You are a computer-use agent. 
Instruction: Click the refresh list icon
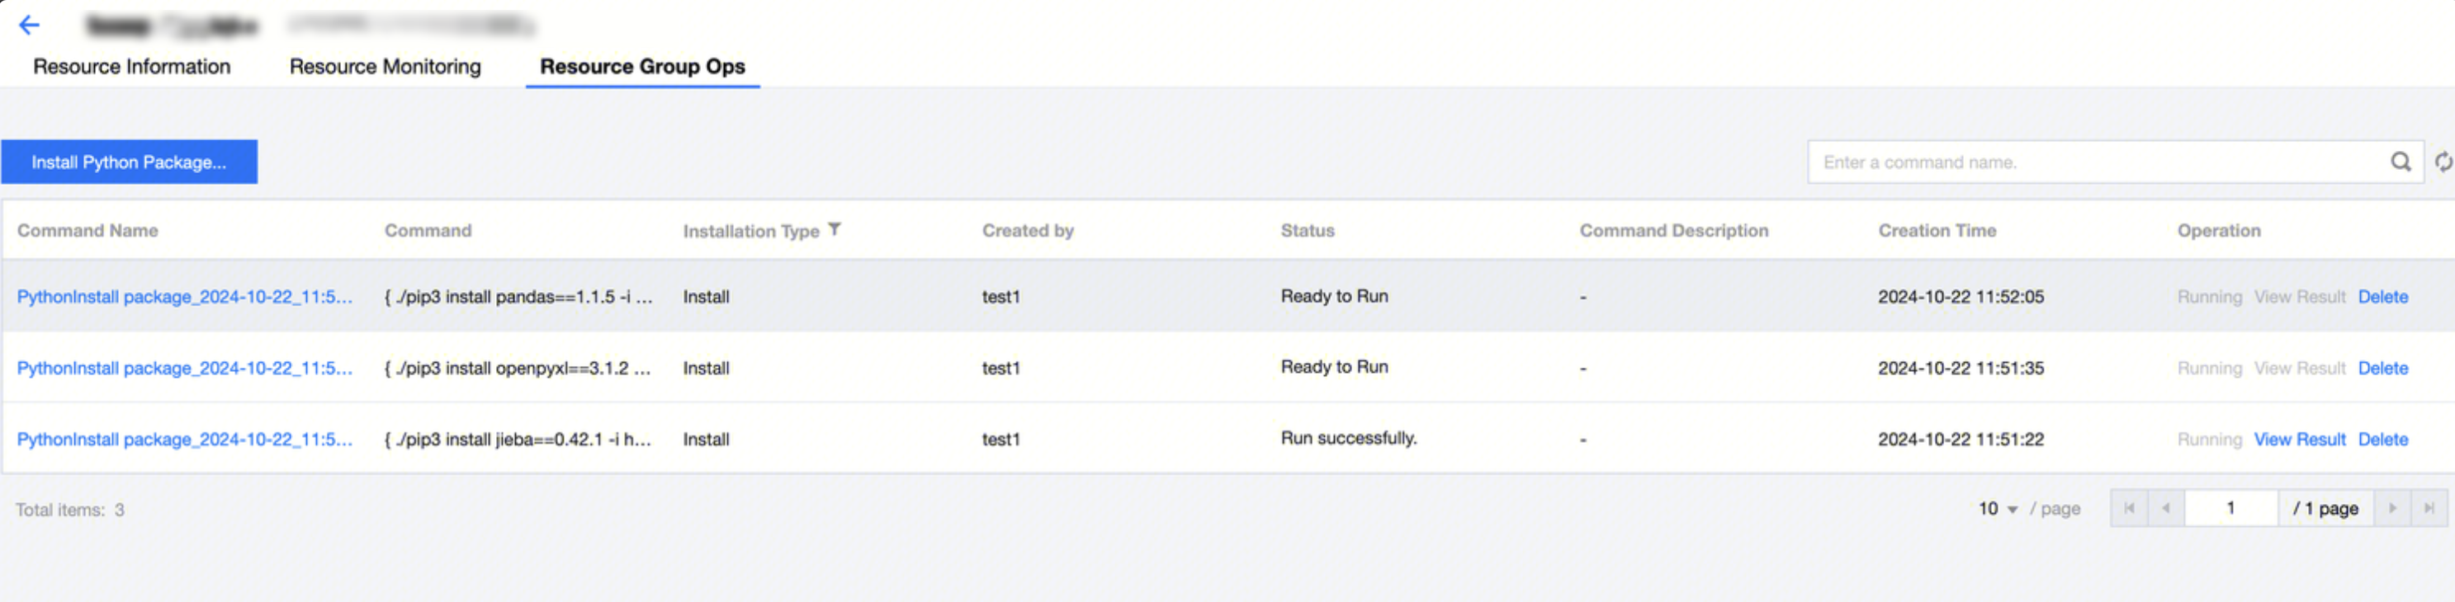point(2443,162)
